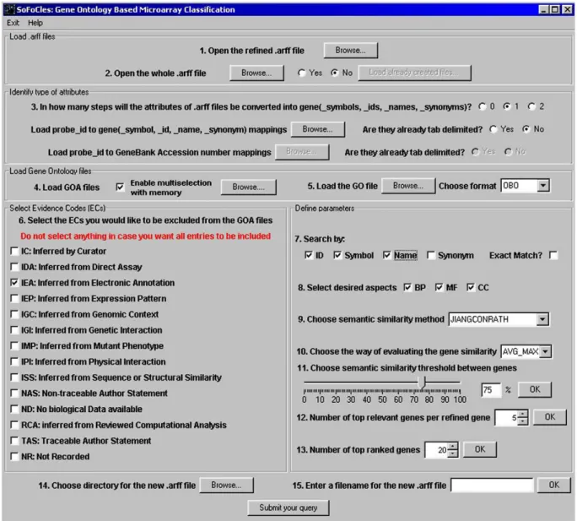577x521 pixels.
Task: Check TAS: Traceable Author Statement
Action: 14,441
